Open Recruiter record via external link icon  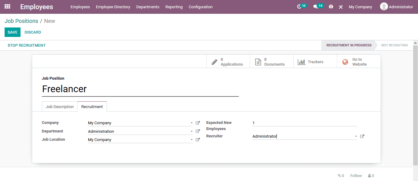362,136
